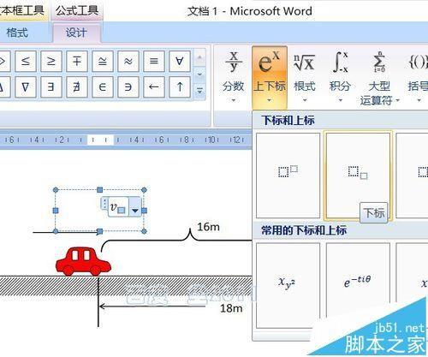This screenshot has width=428, height=357.
Task: Insert the element-of (∈) symbol
Action: (103, 86)
